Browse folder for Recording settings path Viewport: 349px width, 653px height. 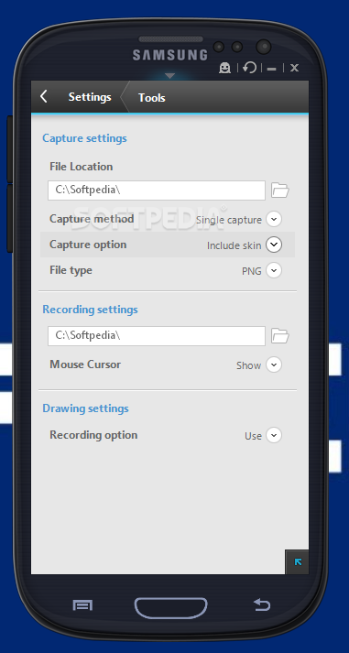[x=280, y=336]
